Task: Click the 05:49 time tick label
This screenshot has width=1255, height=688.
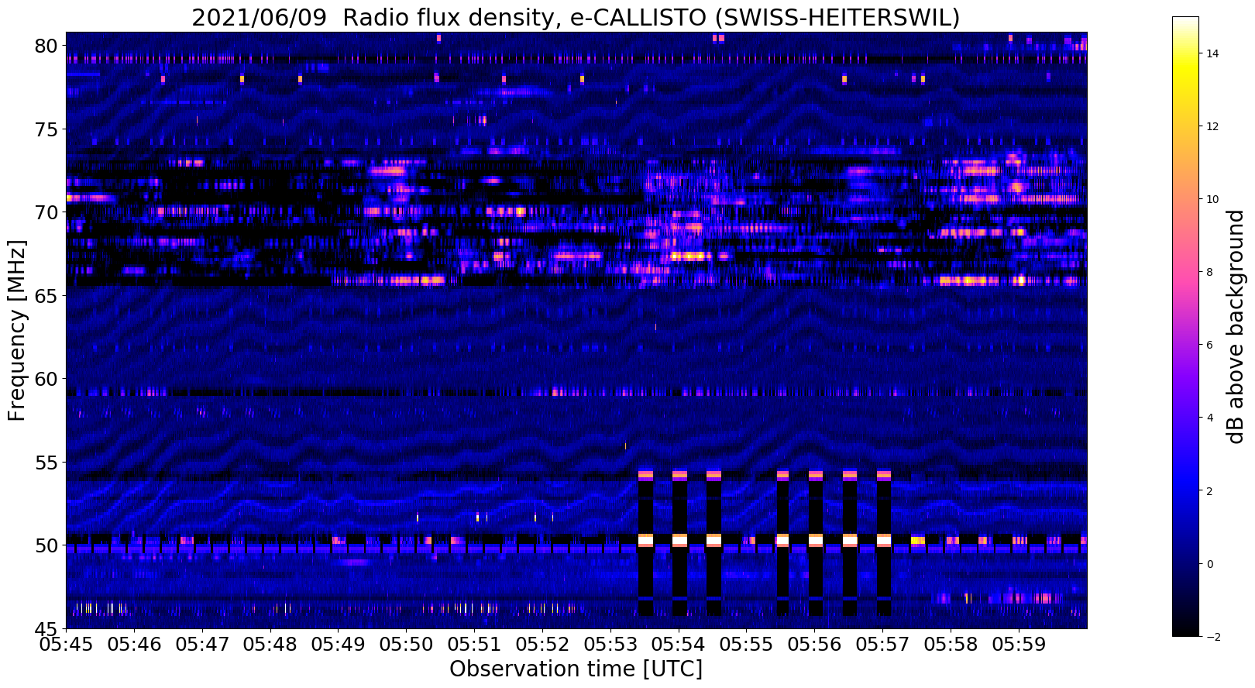Action: [x=339, y=645]
